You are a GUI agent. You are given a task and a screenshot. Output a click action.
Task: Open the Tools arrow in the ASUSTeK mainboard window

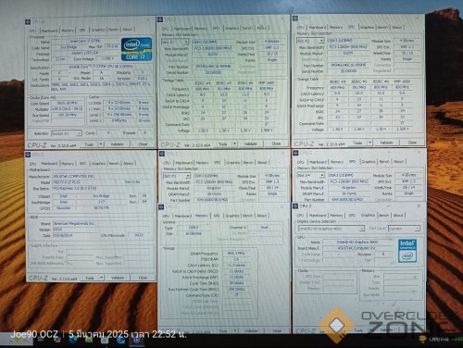click(x=101, y=278)
